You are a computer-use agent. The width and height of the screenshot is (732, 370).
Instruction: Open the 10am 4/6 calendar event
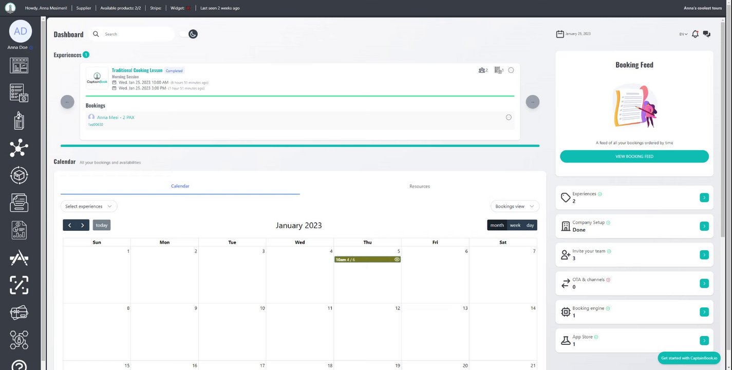point(367,260)
